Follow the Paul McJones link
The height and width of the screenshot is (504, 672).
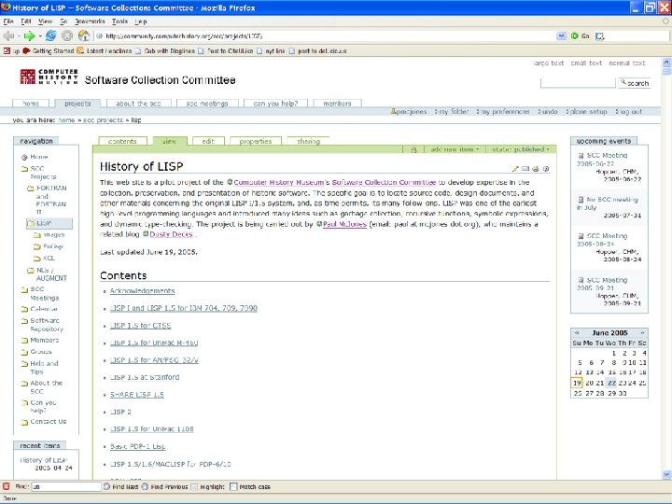(x=344, y=224)
